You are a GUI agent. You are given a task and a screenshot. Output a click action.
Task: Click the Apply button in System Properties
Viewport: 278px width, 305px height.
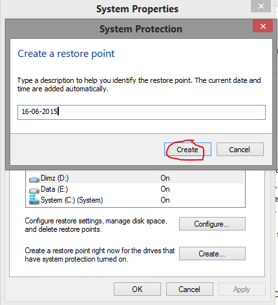(242, 289)
